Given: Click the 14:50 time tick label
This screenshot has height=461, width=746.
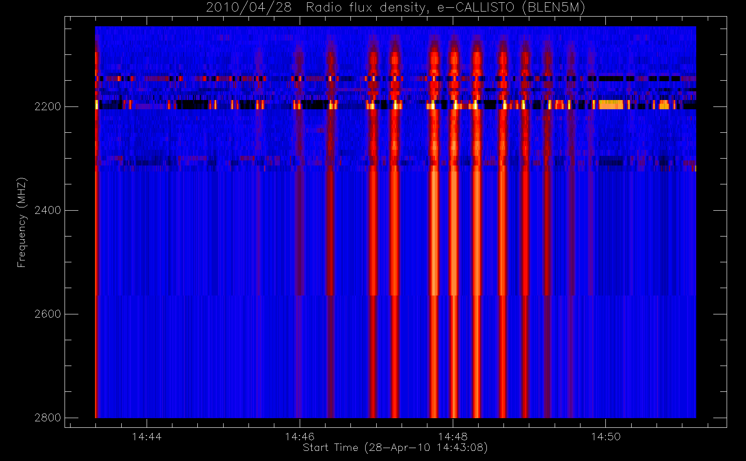Looking at the screenshot, I should [x=606, y=437].
